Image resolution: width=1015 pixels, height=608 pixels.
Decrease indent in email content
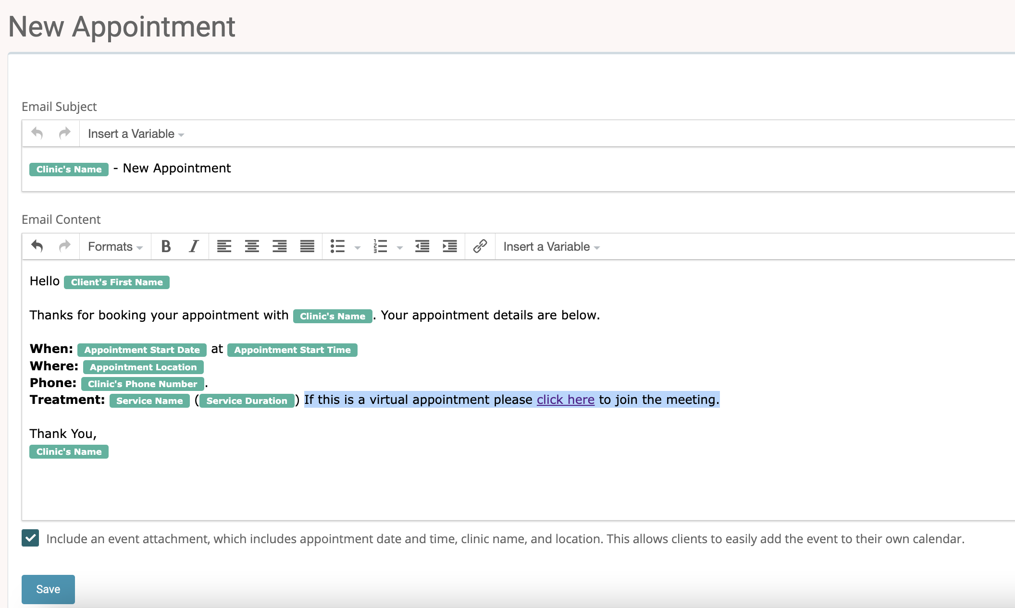click(x=422, y=246)
